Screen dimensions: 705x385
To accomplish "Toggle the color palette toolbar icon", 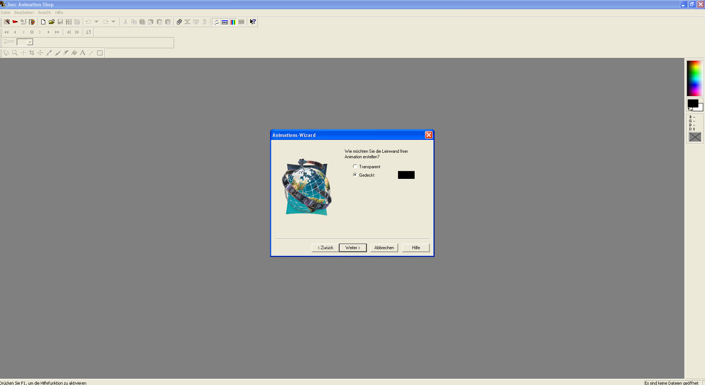I will pos(233,22).
